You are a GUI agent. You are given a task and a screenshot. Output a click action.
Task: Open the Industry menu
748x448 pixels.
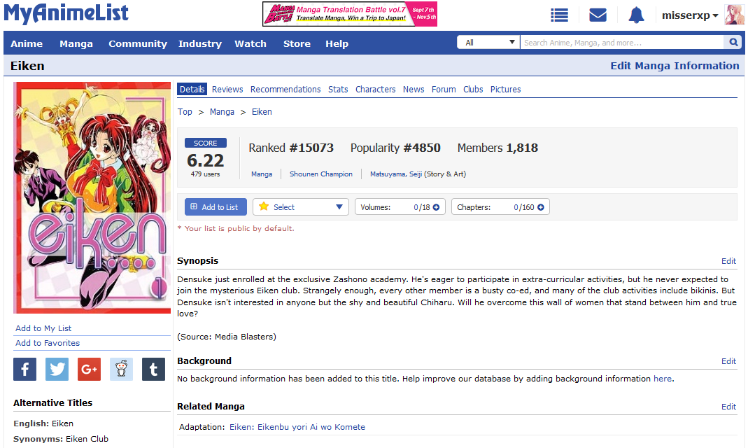point(200,43)
